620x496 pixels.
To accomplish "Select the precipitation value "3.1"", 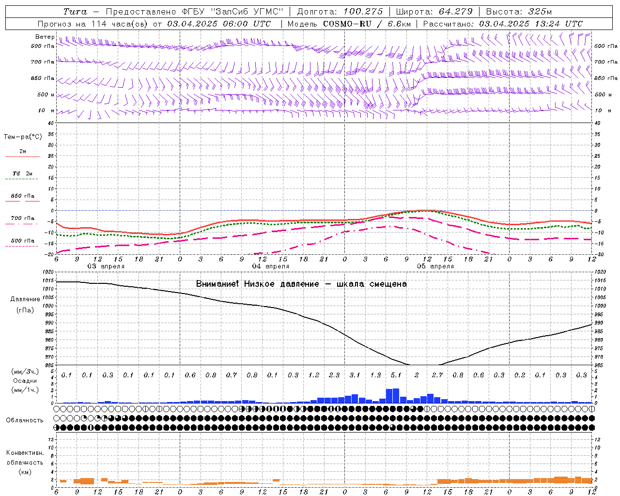I will (x=355, y=375).
